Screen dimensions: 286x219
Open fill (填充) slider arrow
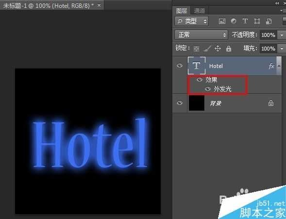pos(282,49)
